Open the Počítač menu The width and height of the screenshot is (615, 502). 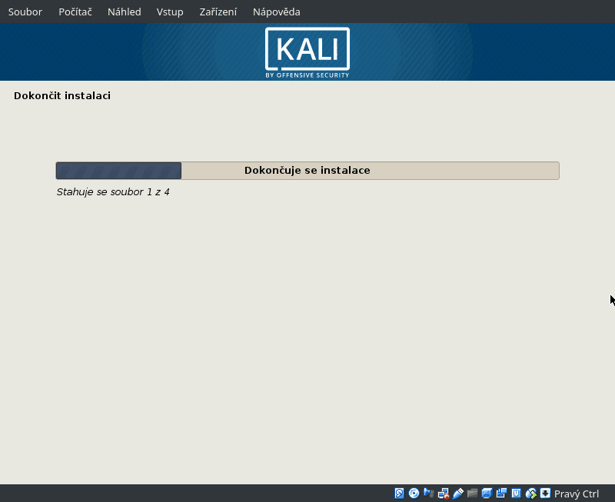click(x=75, y=12)
